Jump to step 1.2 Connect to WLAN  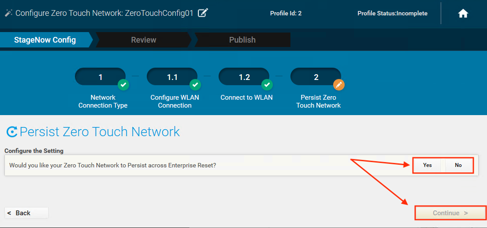[x=244, y=77]
